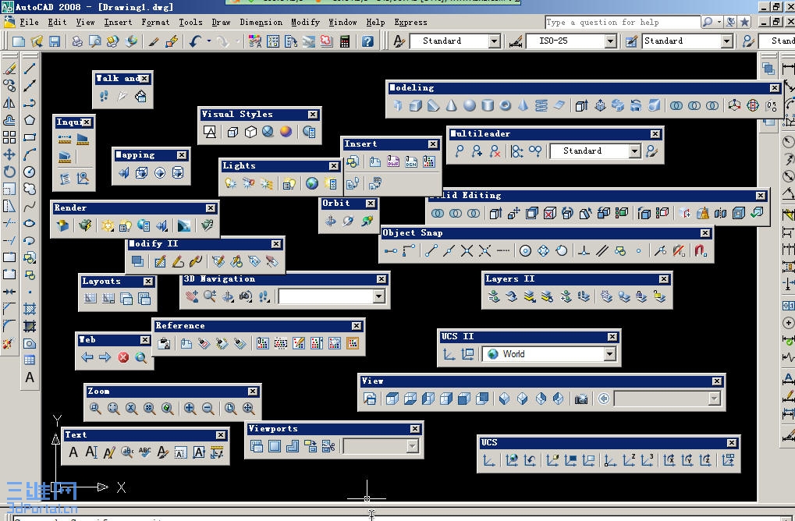This screenshot has width=795, height=521.
Task: Click 3D Orbit icon in Orbit toolbar
Action: click(x=330, y=221)
